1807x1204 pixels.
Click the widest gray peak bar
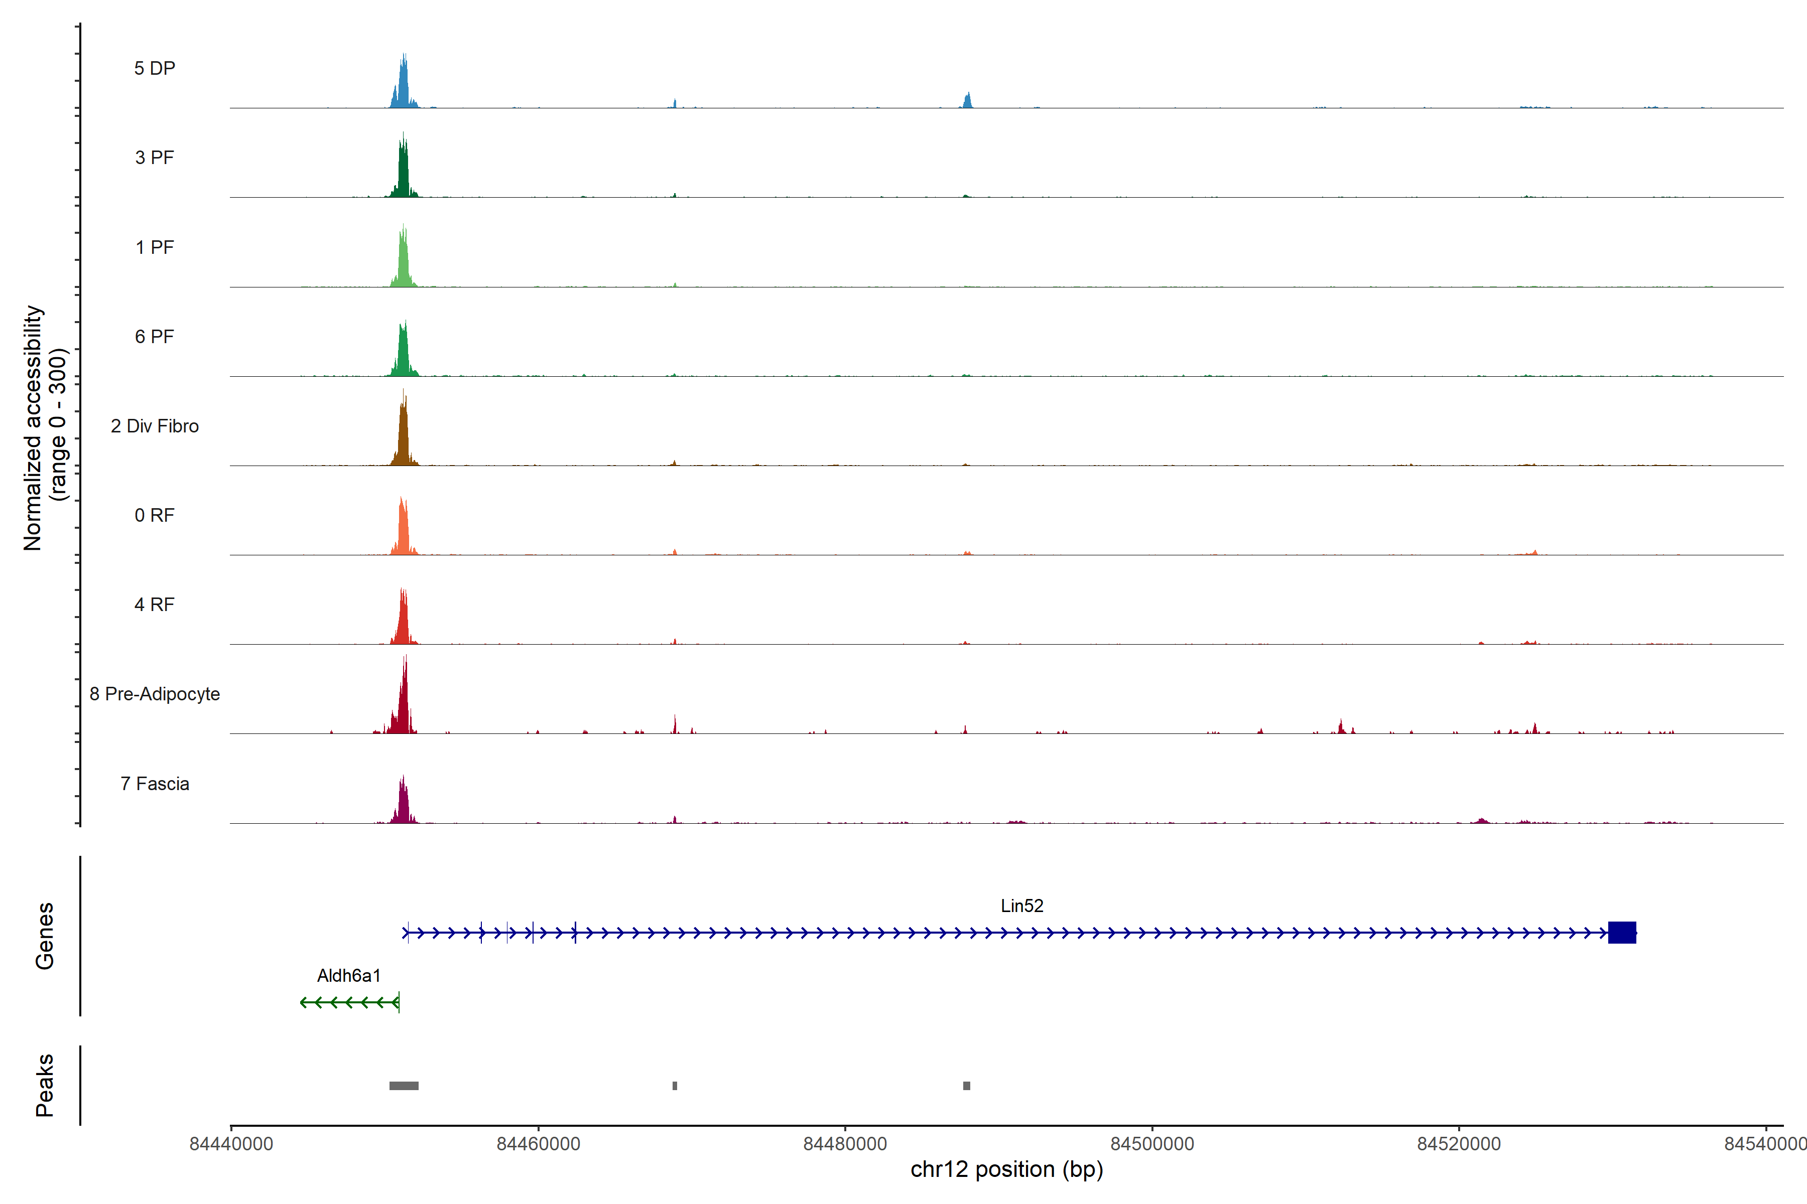404,1086
